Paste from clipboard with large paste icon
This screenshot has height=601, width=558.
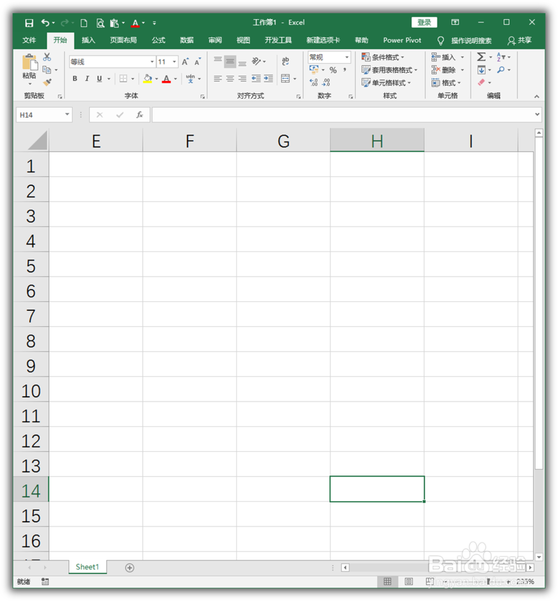(30, 63)
